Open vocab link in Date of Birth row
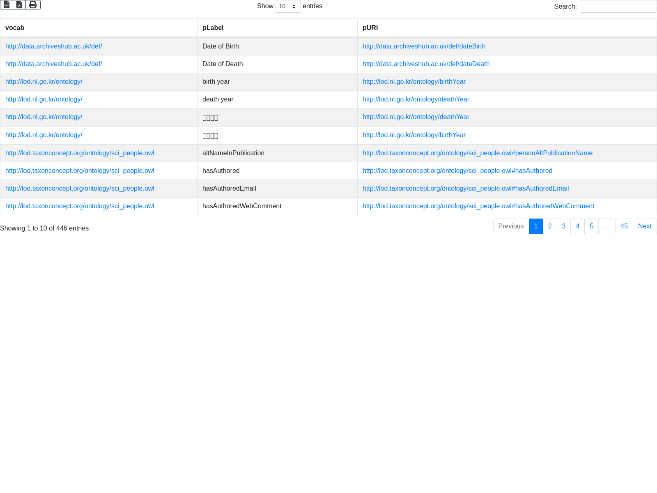657x493 pixels. pos(53,46)
